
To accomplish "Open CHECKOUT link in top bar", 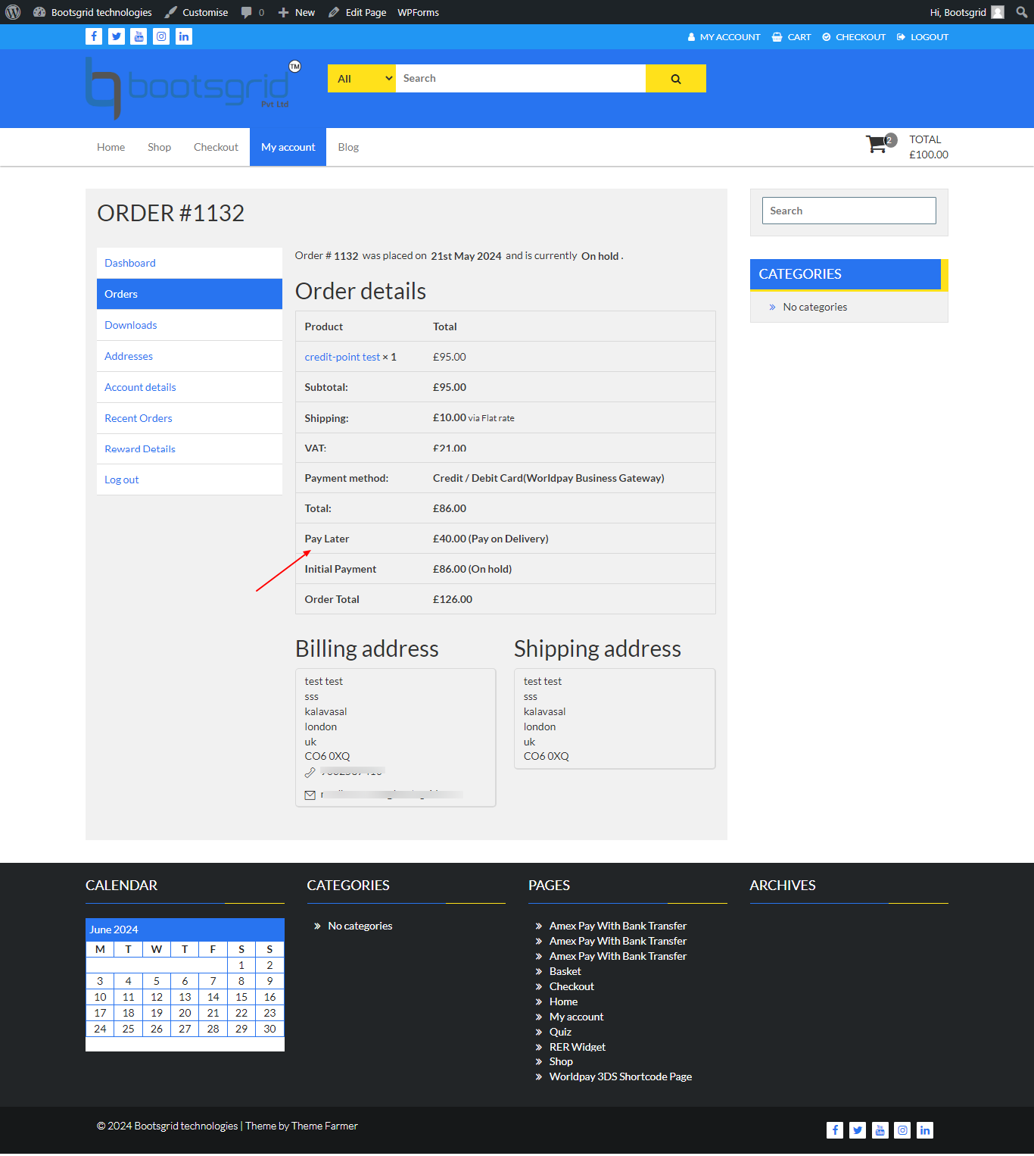I will pos(854,37).
